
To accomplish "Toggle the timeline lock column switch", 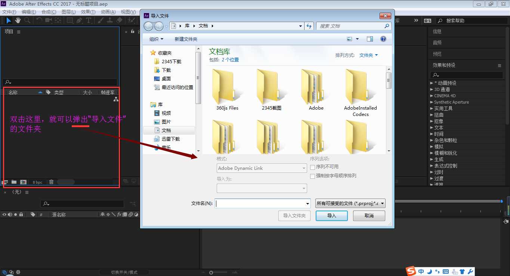I will point(21,215).
